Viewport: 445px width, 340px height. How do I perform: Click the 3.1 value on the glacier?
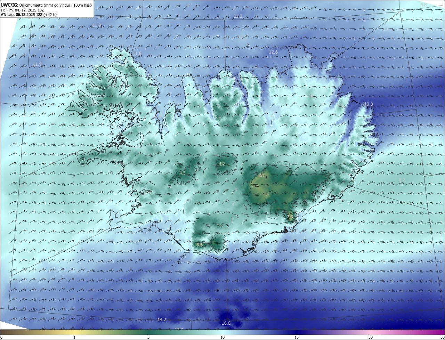[261, 175]
